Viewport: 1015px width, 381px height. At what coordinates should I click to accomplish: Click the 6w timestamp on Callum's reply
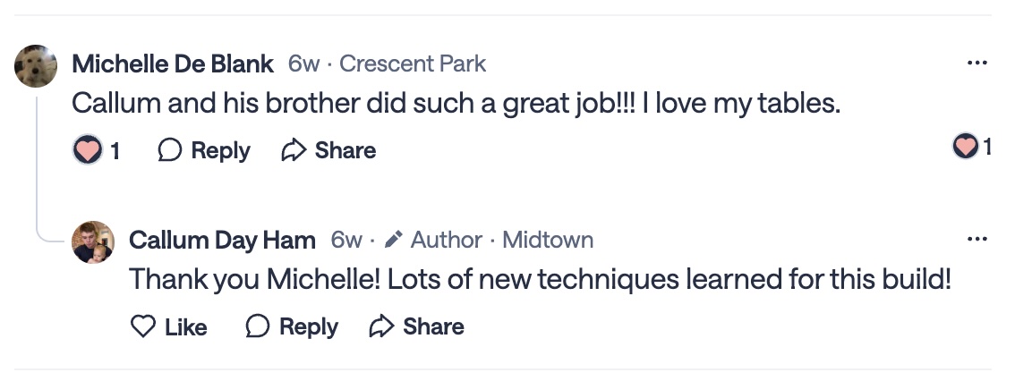coord(346,240)
